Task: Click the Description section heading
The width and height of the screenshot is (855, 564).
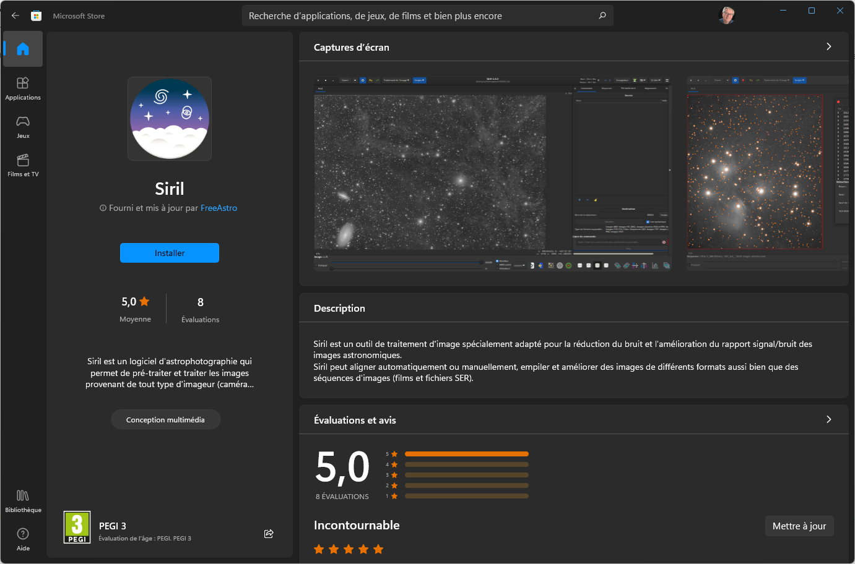Action: click(339, 308)
